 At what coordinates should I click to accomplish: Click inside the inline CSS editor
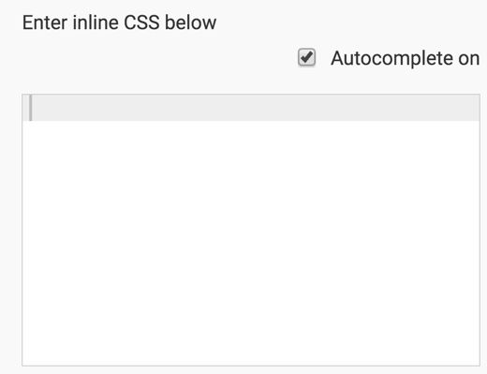coord(251,230)
